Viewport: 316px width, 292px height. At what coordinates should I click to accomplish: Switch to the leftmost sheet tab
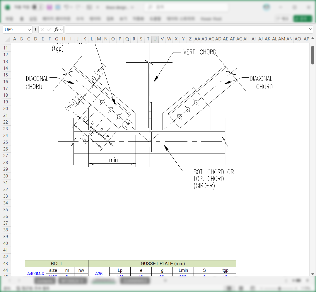[x=45, y=280]
